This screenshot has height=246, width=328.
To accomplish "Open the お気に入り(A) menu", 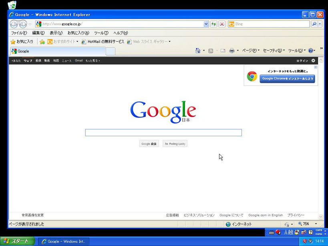I will [78, 33].
